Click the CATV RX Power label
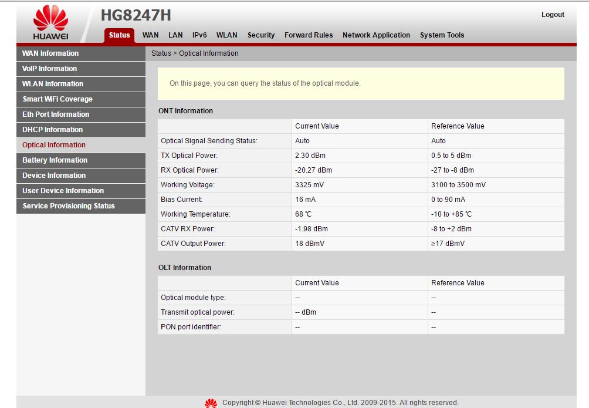 (188, 229)
